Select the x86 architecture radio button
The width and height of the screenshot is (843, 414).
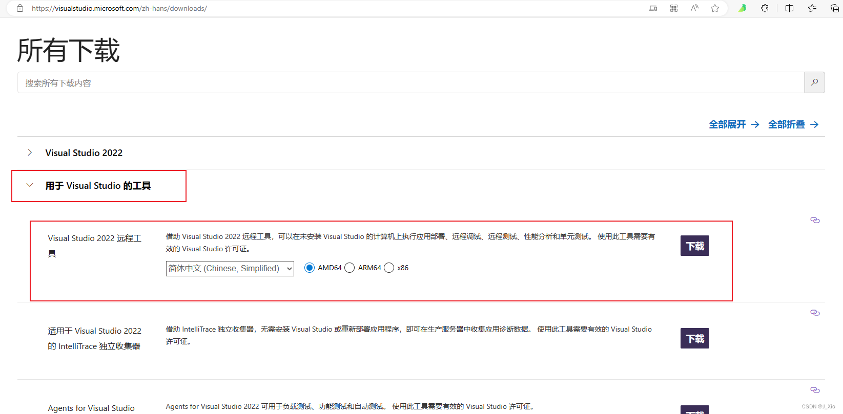[389, 268]
